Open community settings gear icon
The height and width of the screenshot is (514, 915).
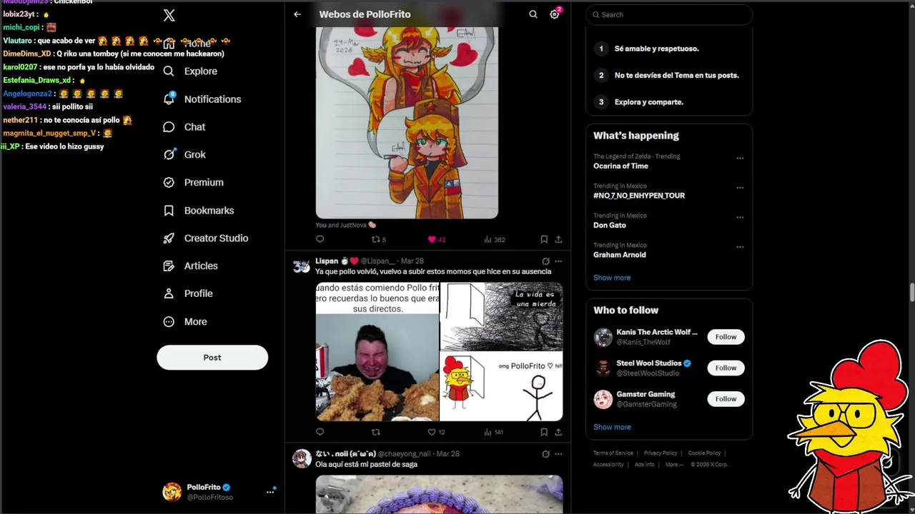pos(555,14)
